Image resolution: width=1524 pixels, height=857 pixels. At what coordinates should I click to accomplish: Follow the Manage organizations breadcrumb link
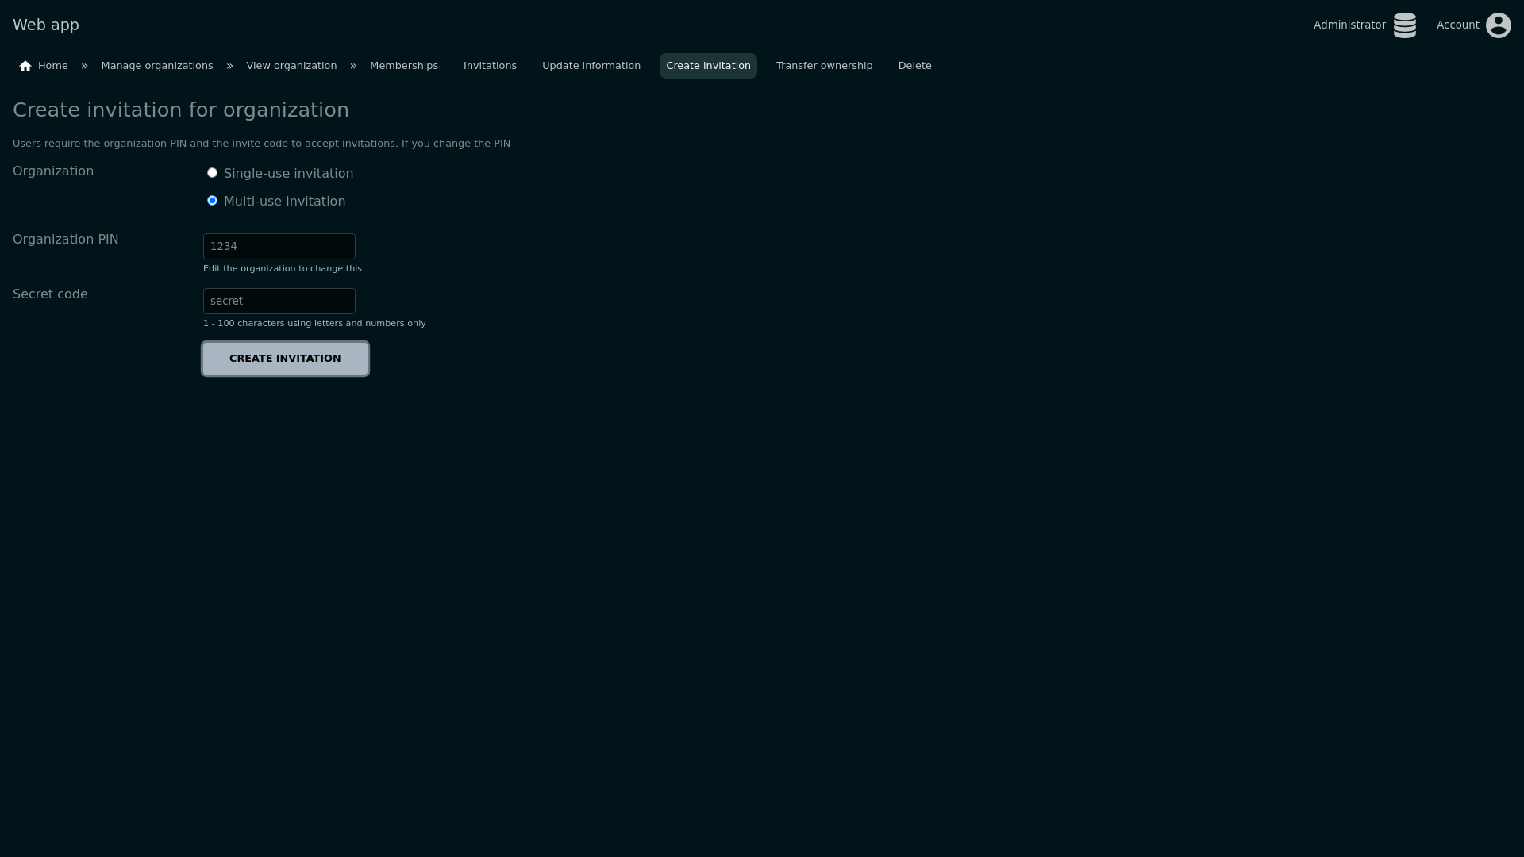pos(157,66)
